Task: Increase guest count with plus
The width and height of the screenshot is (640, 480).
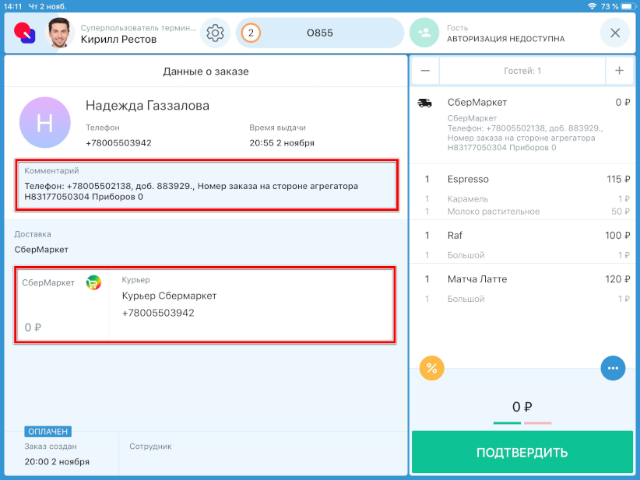Action: pyautogui.click(x=619, y=71)
